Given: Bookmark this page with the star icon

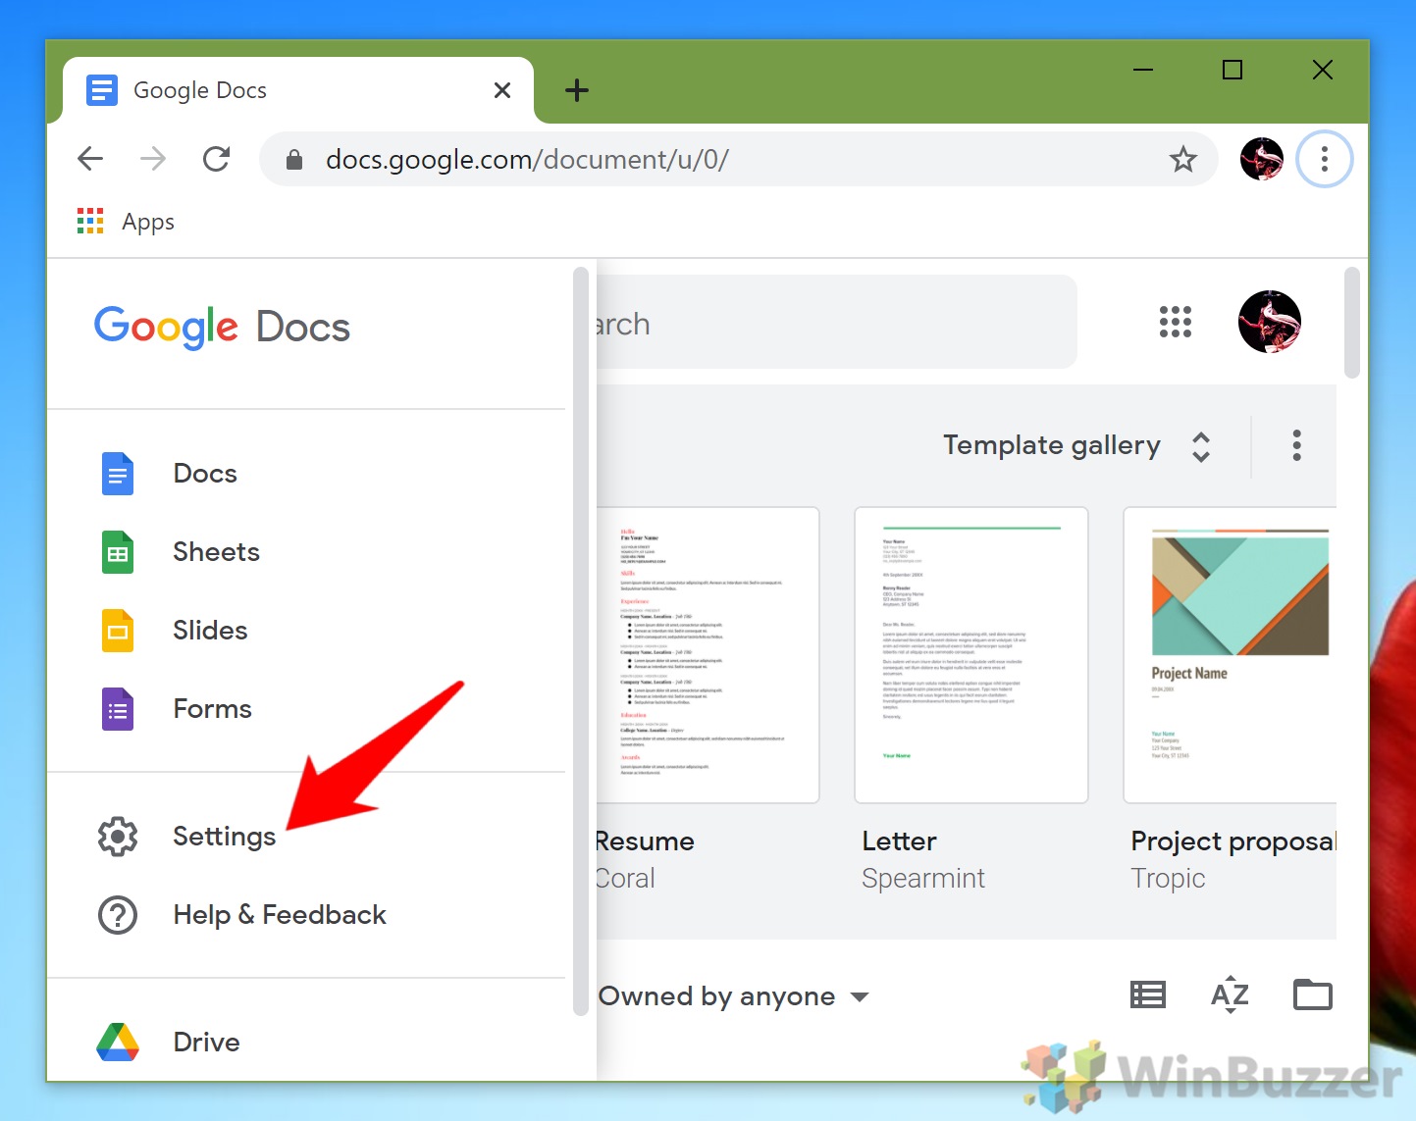Looking at the screenshot, I should click(1183, 159).
